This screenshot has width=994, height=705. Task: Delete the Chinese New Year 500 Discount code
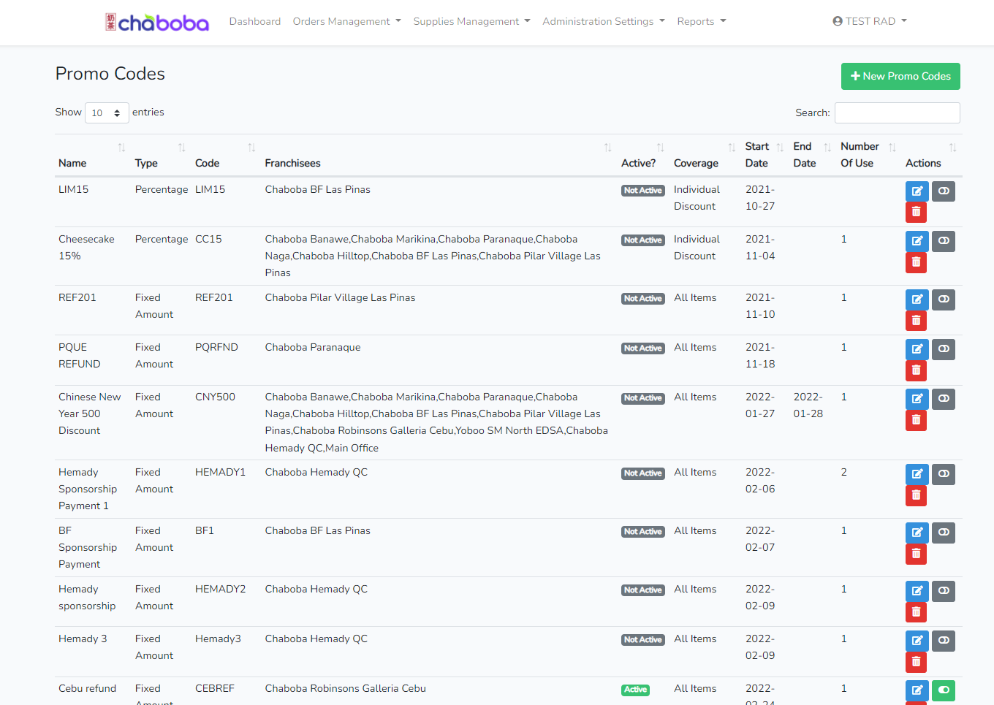[x=916, y=420]
